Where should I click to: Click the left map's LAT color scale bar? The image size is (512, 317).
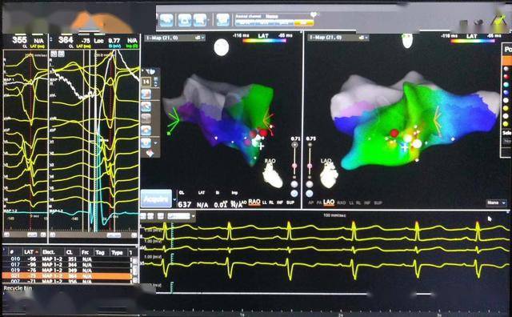(x=264, y=41)
